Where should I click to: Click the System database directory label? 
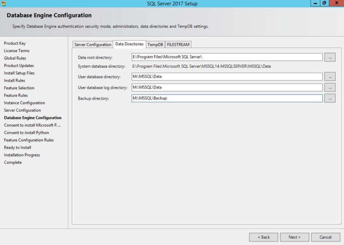pyautogui.click(x=102, y=66)
